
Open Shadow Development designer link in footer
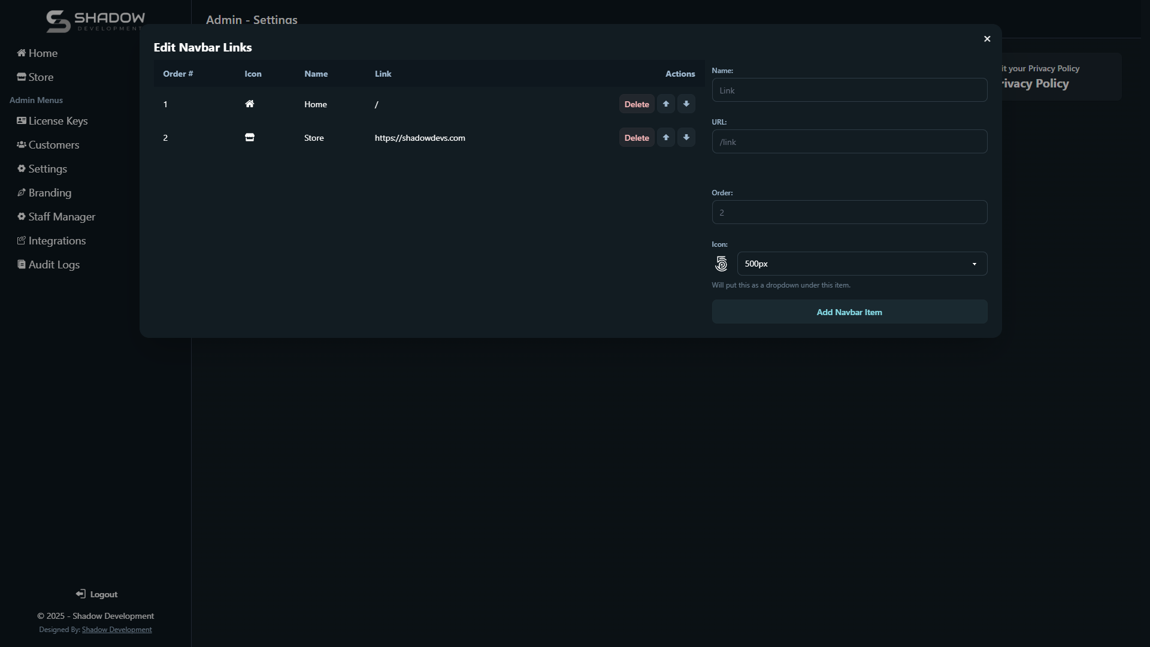(x=117, y=630)
